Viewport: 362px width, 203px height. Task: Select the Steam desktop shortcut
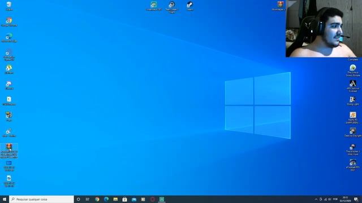coord(190,6)
